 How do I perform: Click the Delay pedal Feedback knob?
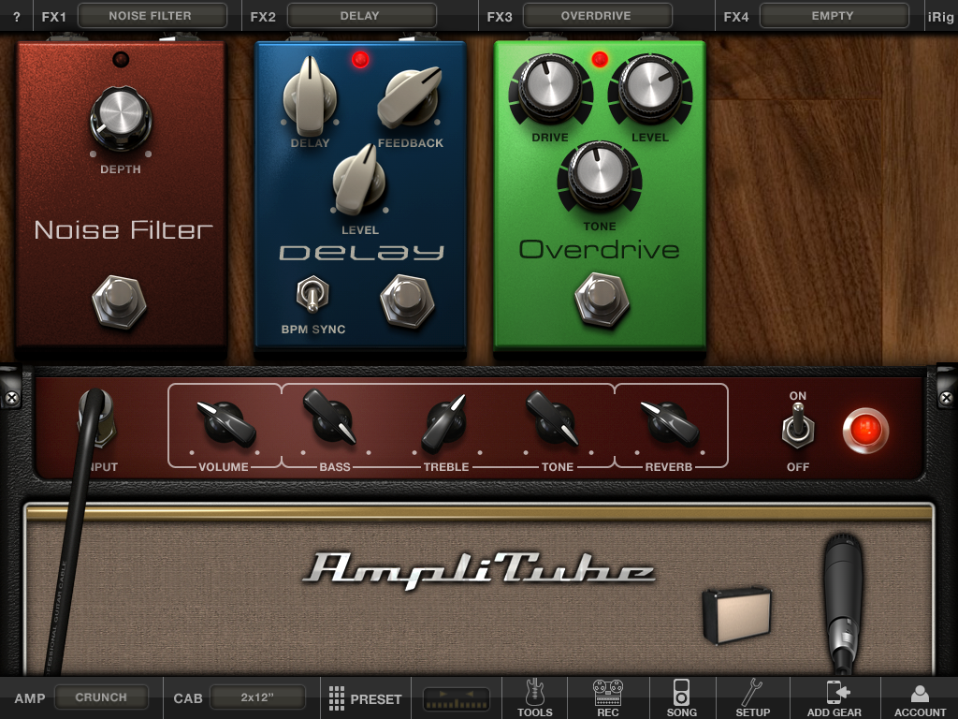[410, 96]
